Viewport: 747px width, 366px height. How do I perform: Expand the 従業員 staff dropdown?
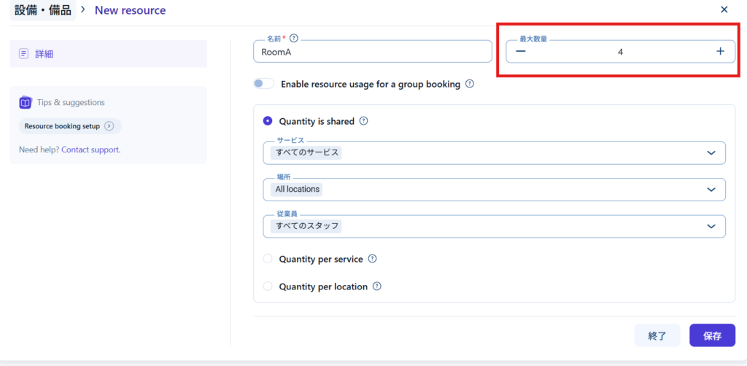(711, 226)
